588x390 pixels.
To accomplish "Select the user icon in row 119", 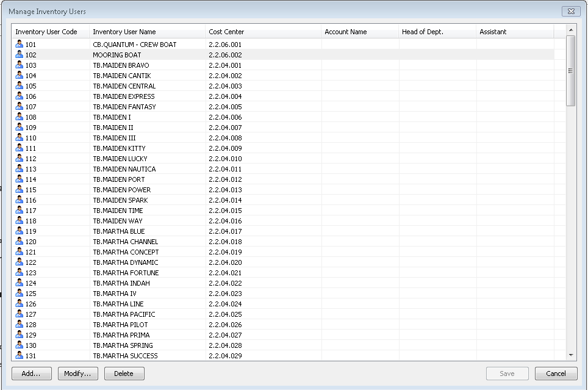I will [20, 231].
